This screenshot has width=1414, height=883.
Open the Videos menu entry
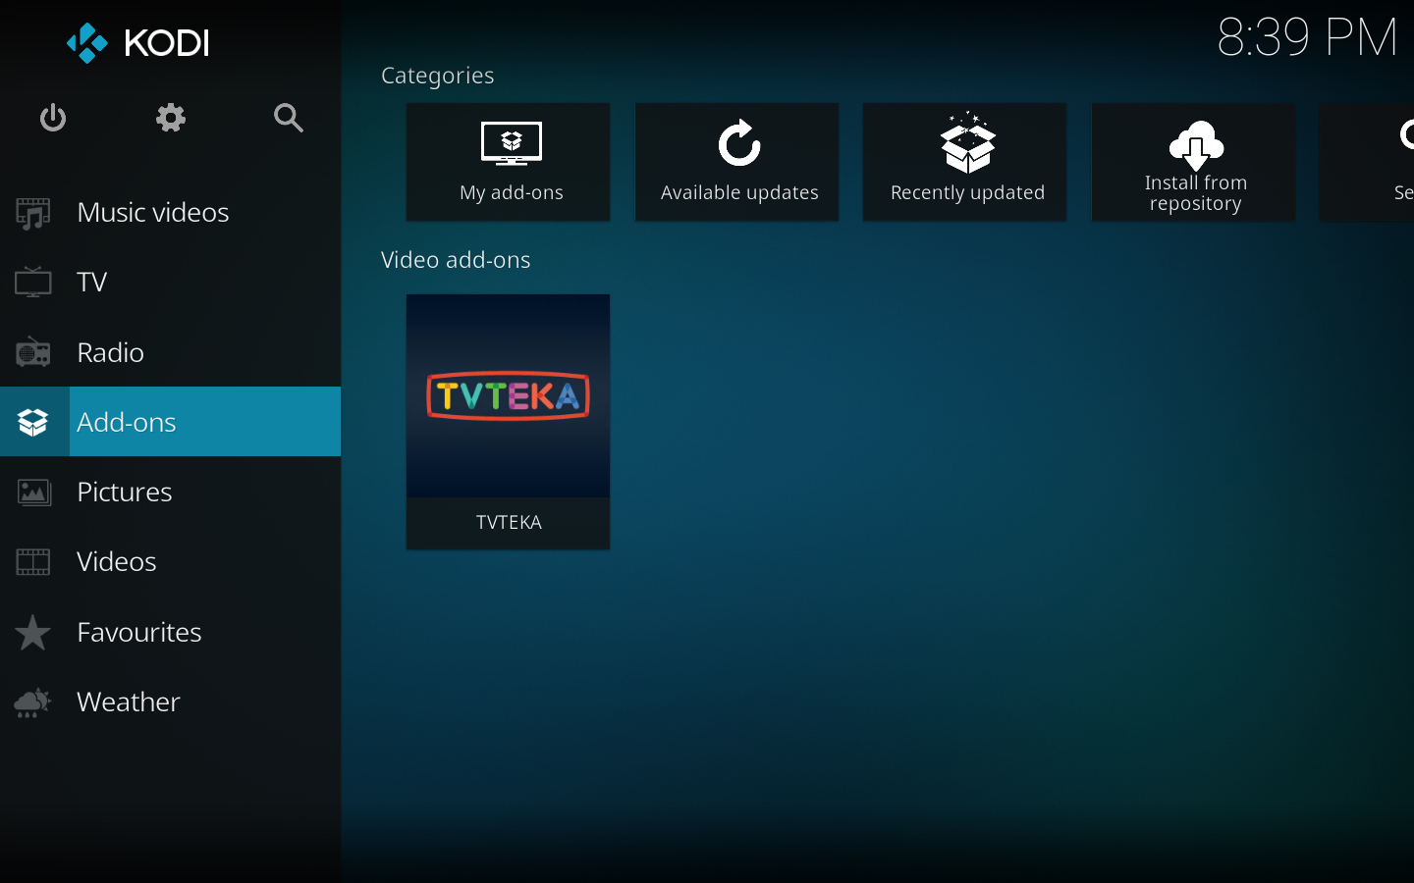[x=117, y=562]
